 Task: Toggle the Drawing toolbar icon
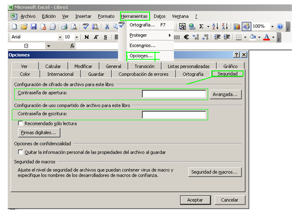pyautogui.click(x=246, y=27)
